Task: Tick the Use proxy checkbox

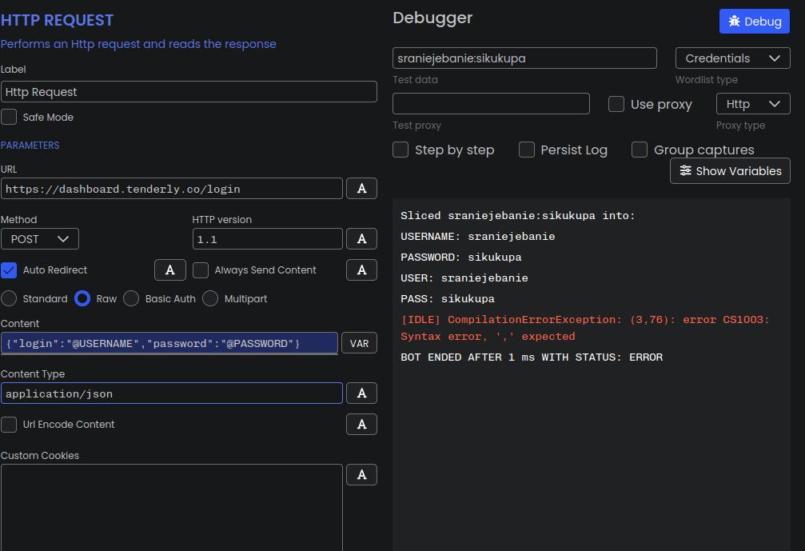Action: tap(616, 104)
